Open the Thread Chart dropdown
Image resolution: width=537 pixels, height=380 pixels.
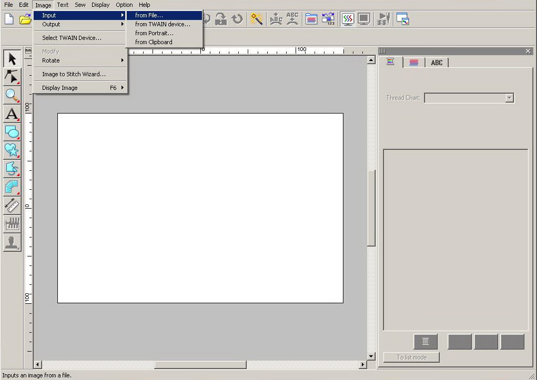point(509,98)
